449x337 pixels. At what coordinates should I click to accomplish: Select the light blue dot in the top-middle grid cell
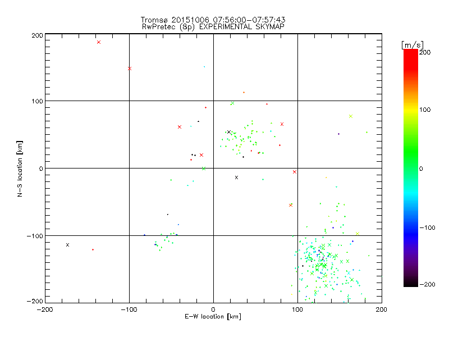click(x=204, y=67)
